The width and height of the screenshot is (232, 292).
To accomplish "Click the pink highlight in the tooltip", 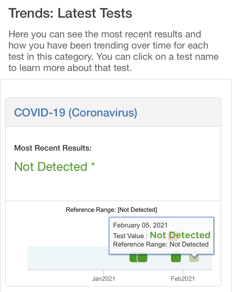I will click(x=173, y=235).
